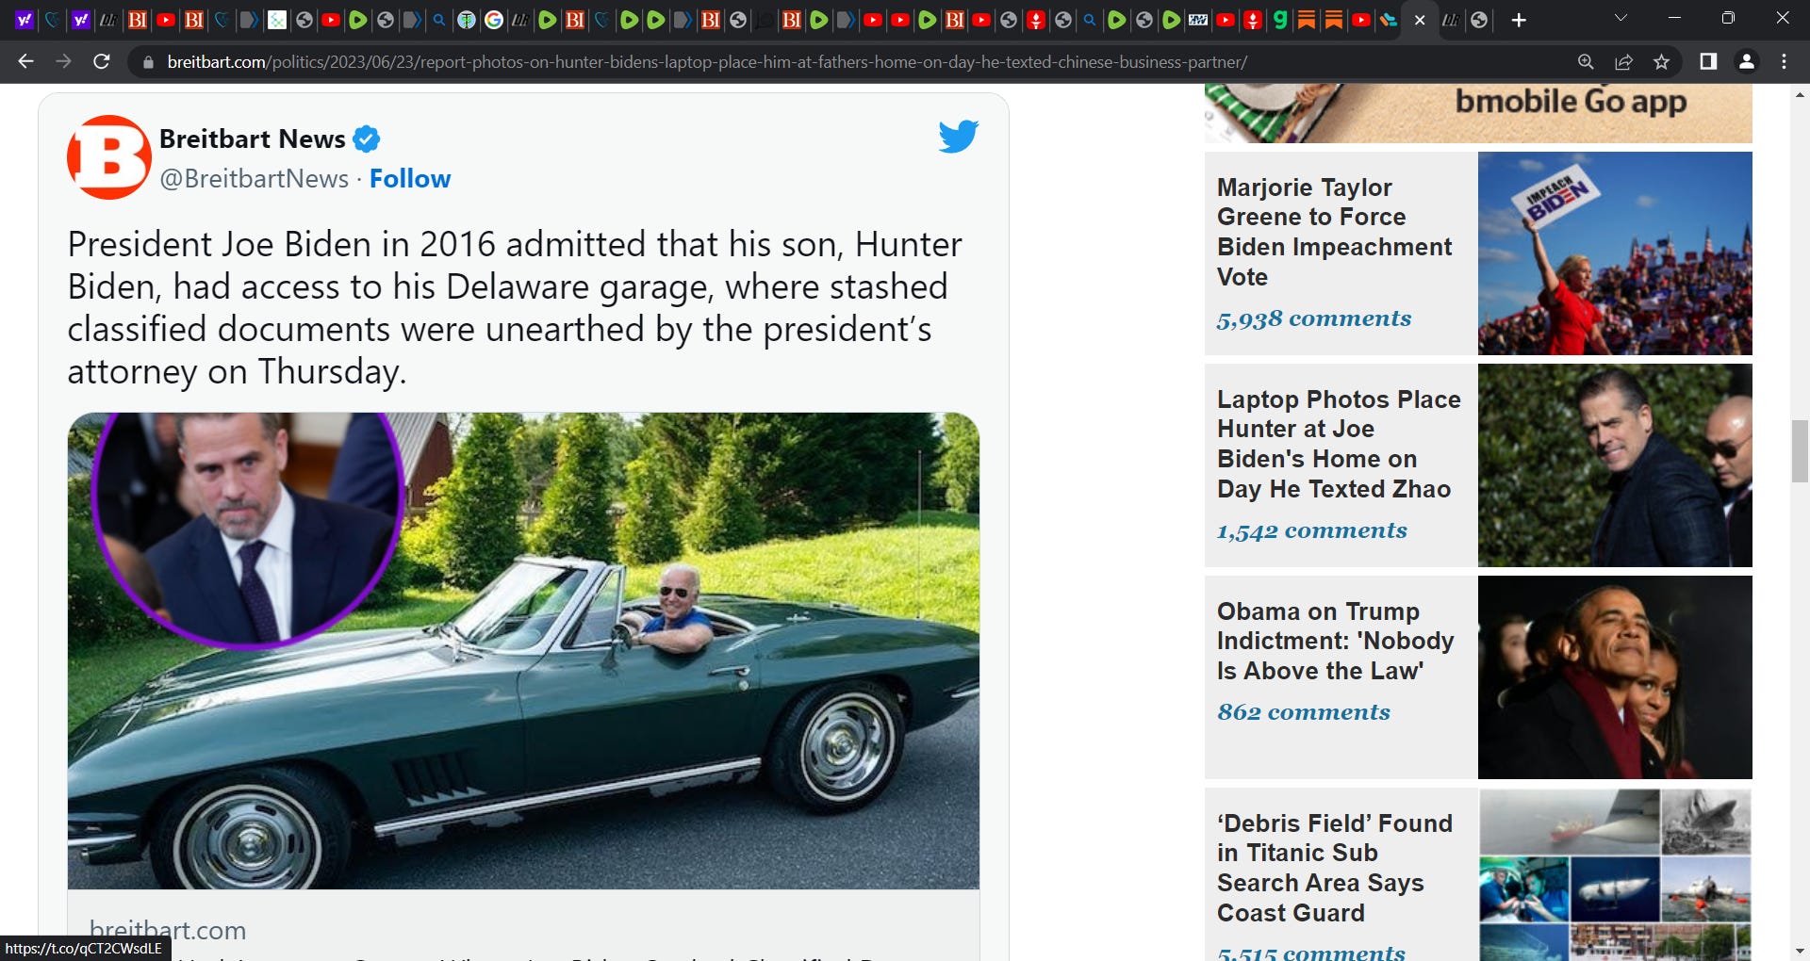1810x961 pixels.
Task: Bookmark this page with the star icon
Action: click(1661, 62)
